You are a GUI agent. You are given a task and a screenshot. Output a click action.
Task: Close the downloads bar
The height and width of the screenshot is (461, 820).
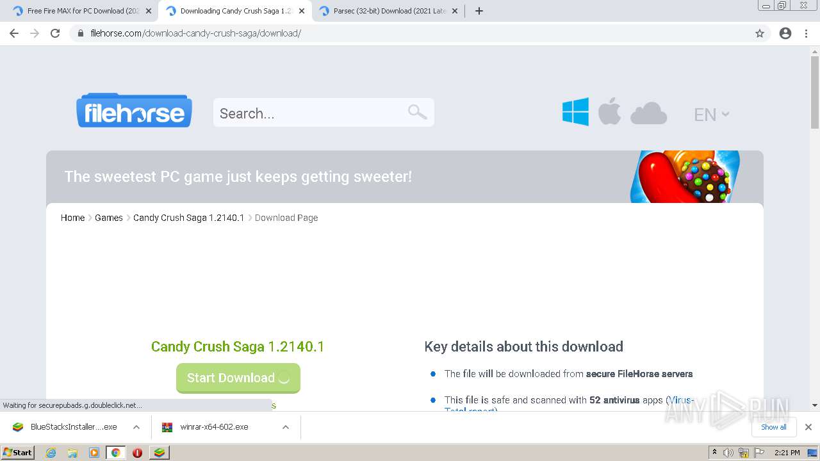808,427
